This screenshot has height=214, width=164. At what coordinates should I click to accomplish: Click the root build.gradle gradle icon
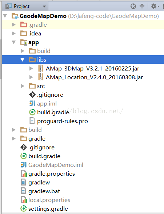(24, 156)
